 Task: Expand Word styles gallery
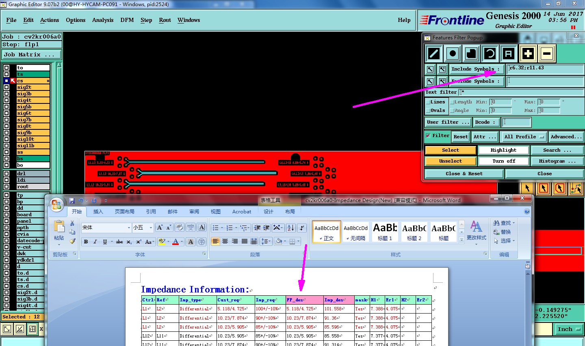(461, 240)
